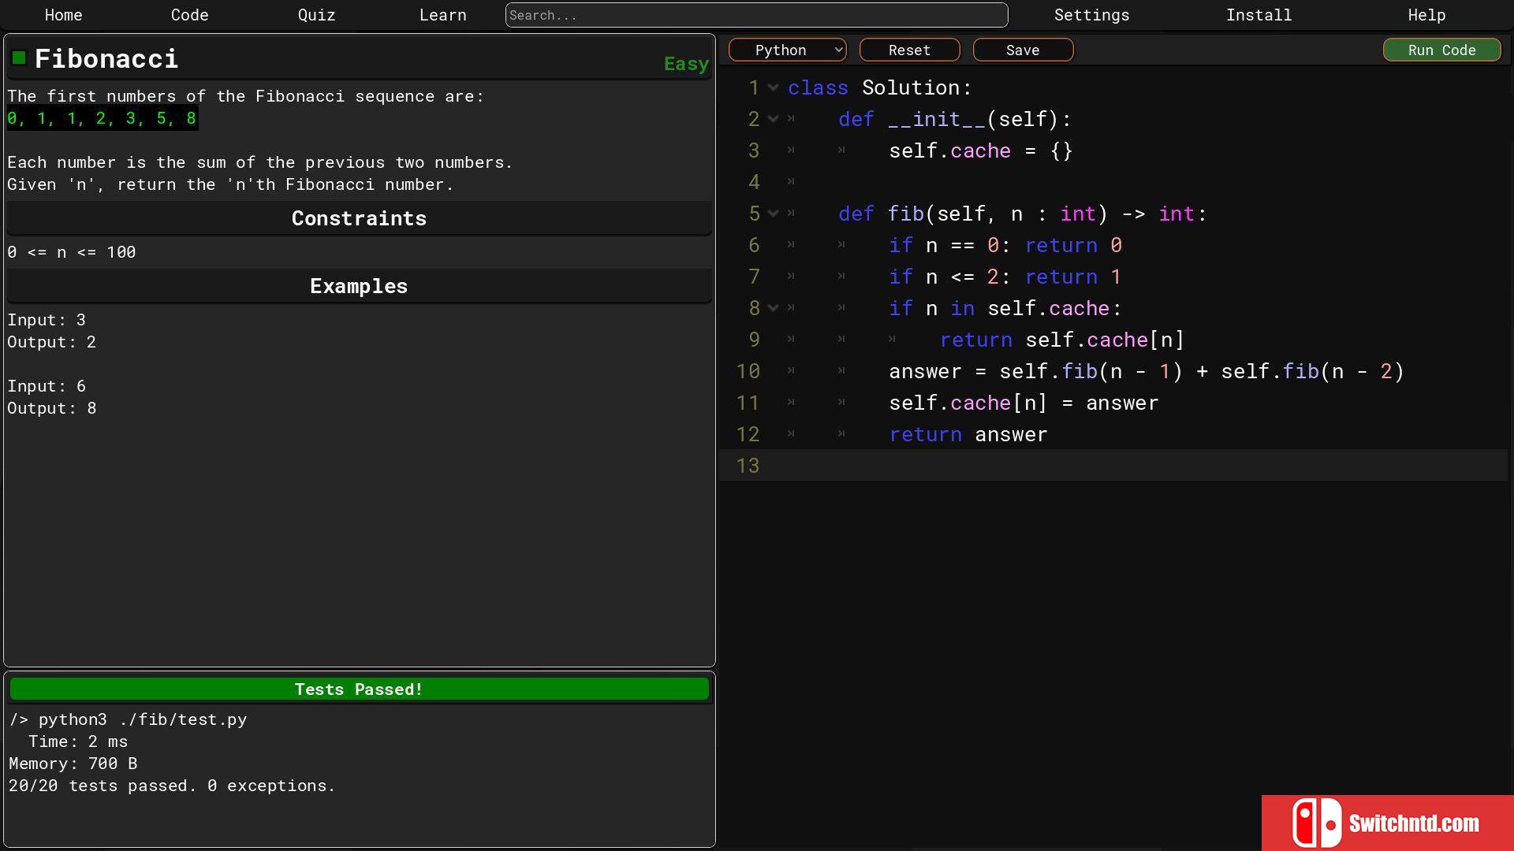
Task: Click the 'Input: 3' example line
Action: pyautogui.click(x=47, y=320)
